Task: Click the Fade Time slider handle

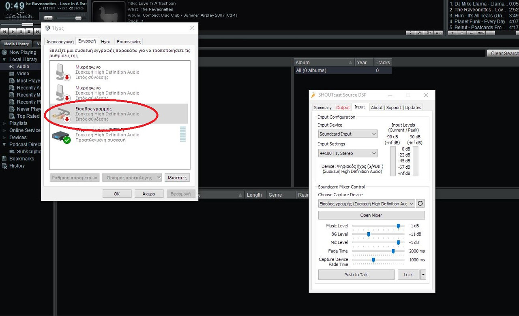Action: (393, 251)
